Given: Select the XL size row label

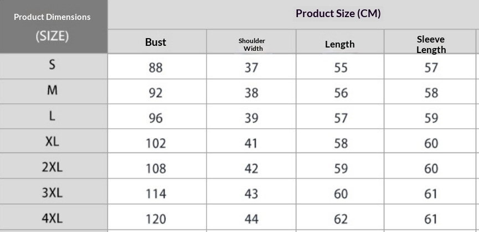Looking at the screenshot, I should point(52,141).
